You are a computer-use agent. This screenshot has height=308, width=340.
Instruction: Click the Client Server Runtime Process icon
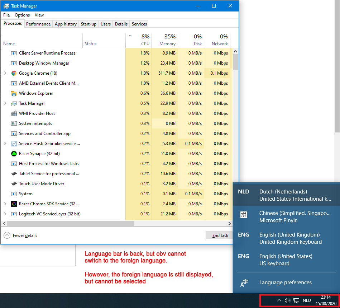point(14,53)
